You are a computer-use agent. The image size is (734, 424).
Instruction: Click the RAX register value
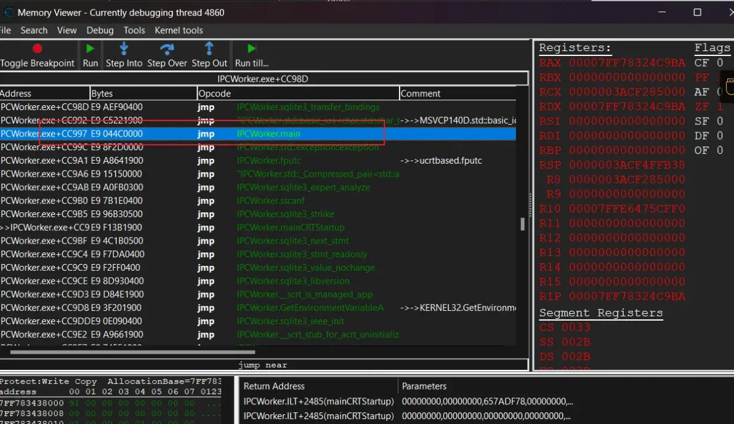(x=627, y=63)
